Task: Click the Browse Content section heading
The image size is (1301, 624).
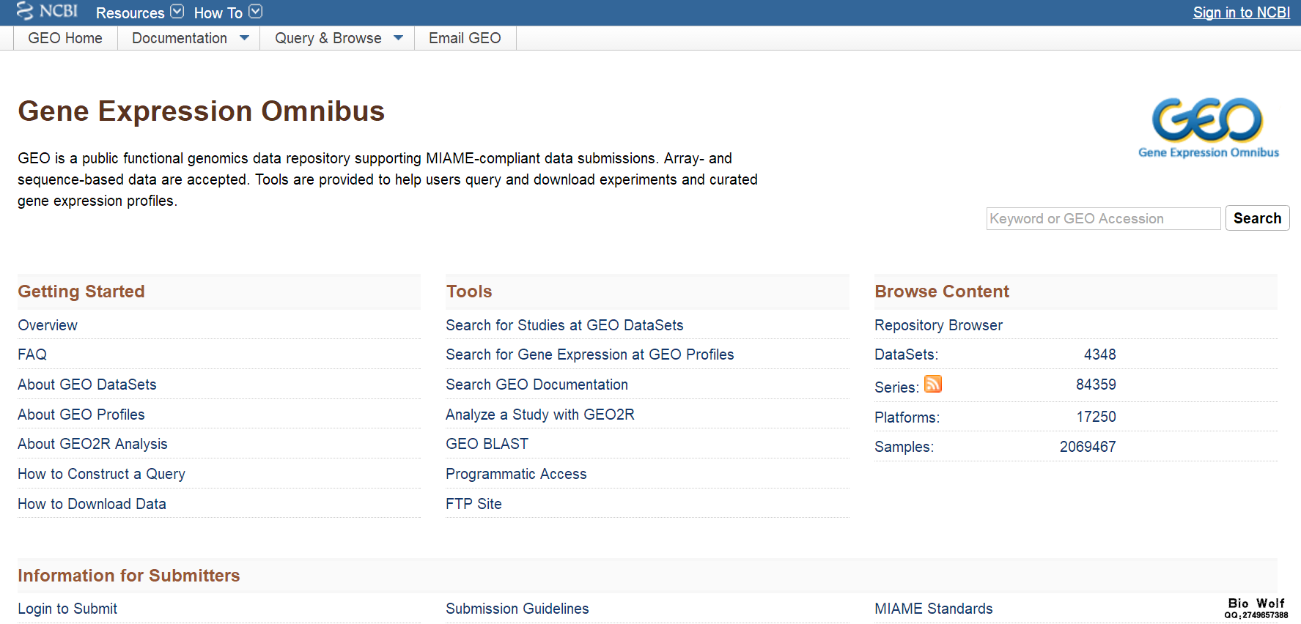Action: click(x=942, y=291)
